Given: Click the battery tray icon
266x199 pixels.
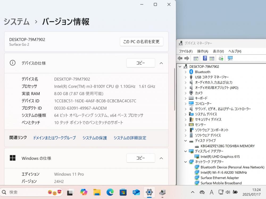Looking at the screenshot, I should click(x=235, y=192).
